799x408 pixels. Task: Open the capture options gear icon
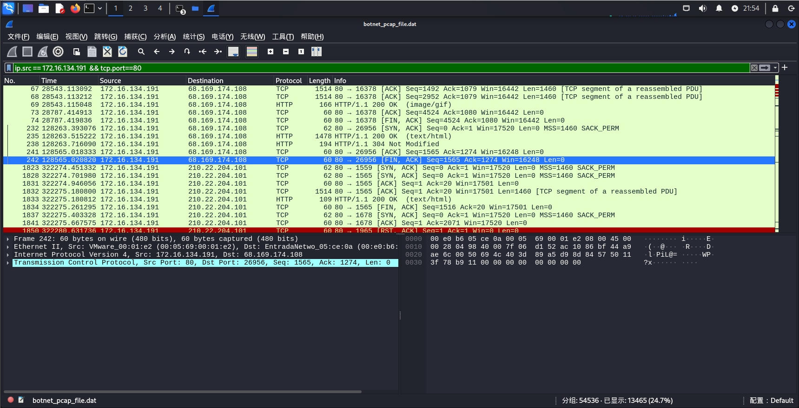pos(58,52)
